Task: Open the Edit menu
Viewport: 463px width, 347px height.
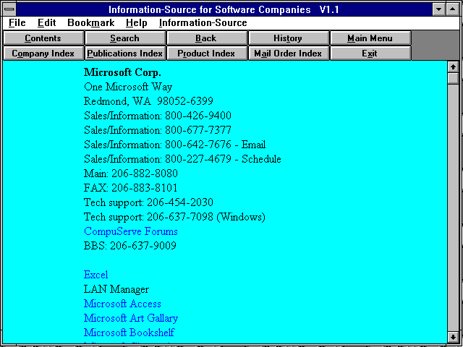Action: 46,22
